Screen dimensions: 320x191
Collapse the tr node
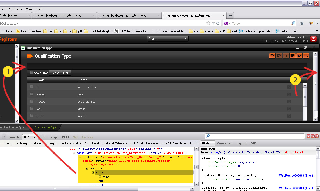tap(93, 172)
